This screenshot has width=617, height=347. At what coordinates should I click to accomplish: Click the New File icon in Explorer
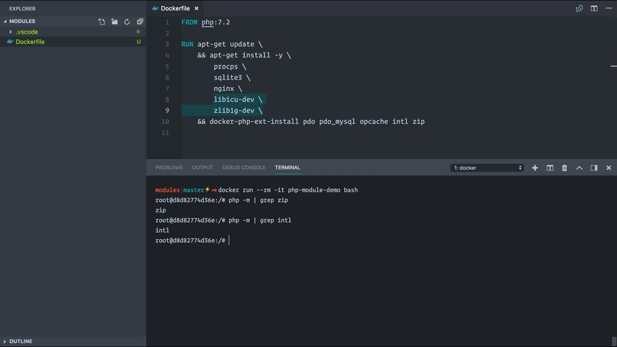[x=101, y=22]
